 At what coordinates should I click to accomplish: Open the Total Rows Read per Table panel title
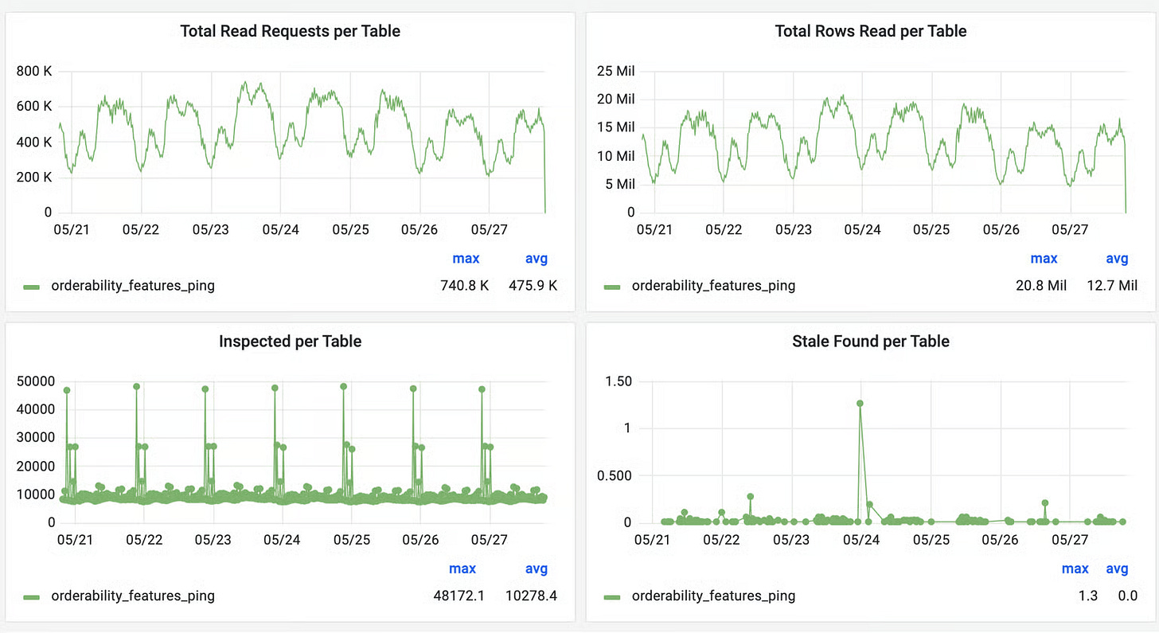pyautogui.click(x=871, y=31)
